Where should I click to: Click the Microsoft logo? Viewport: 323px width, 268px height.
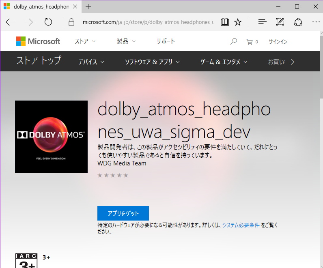coord(38,41)
